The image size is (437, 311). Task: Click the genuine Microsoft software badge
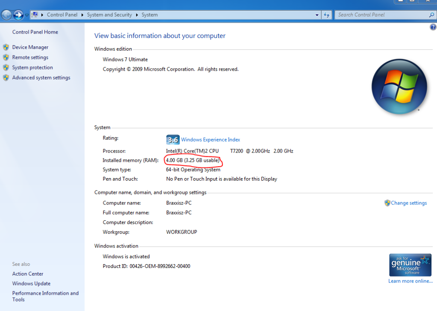pos(410,265)
